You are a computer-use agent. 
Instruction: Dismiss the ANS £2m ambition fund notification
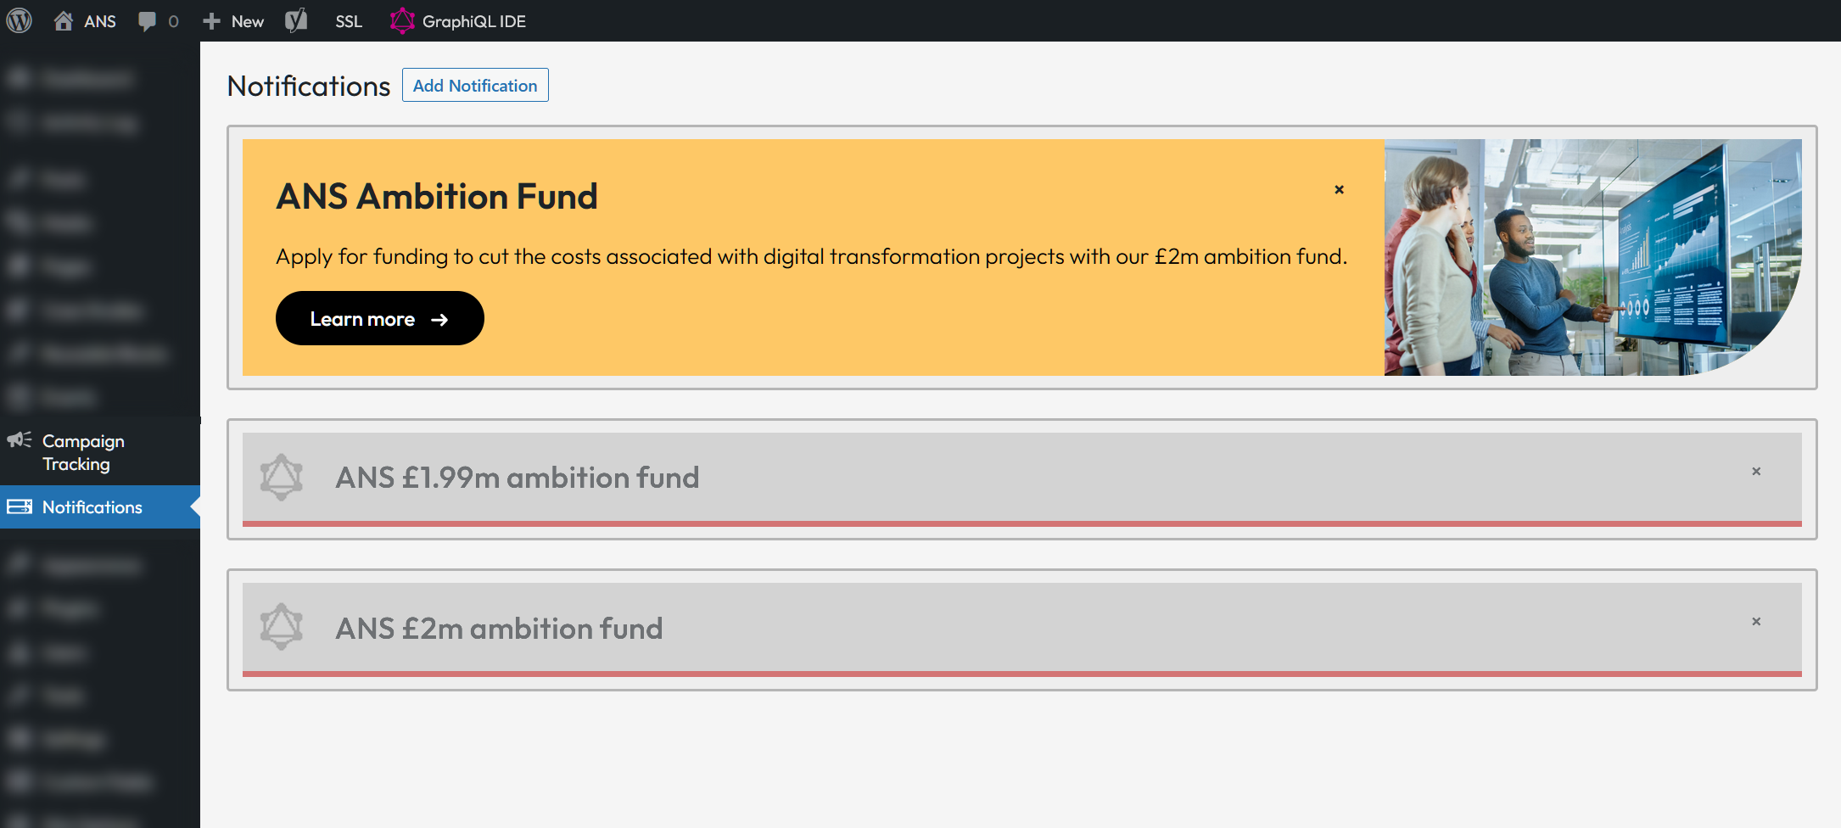tap(1756, 622)
